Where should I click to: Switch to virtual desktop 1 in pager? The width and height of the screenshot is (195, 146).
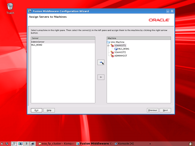coord(14,144)
